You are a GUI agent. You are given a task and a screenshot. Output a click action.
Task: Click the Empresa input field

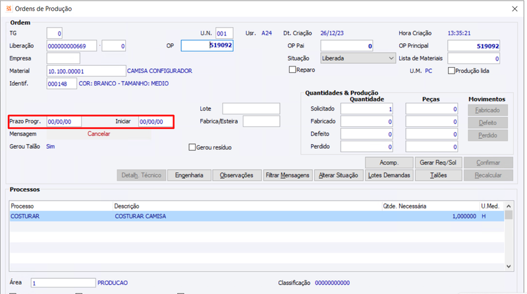[x=63, y=59]
